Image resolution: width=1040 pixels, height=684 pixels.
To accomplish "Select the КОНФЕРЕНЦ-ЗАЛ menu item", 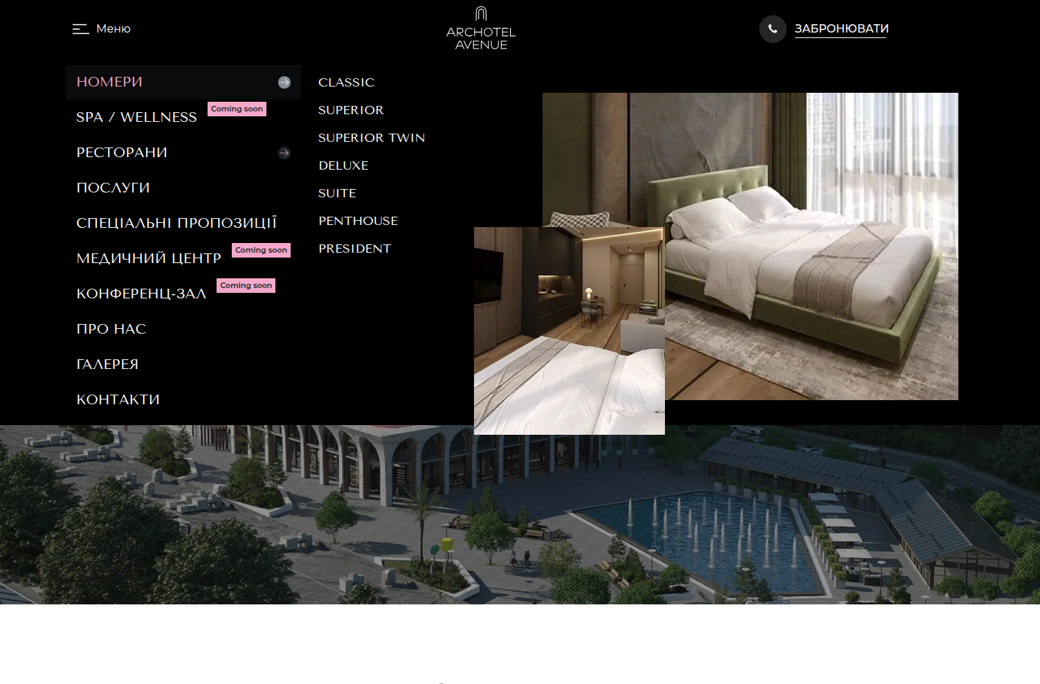I will 141,294.
